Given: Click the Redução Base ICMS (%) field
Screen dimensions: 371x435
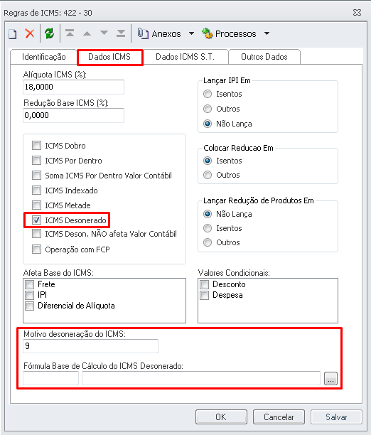Looking at the screenshot, I should point(73,115).
